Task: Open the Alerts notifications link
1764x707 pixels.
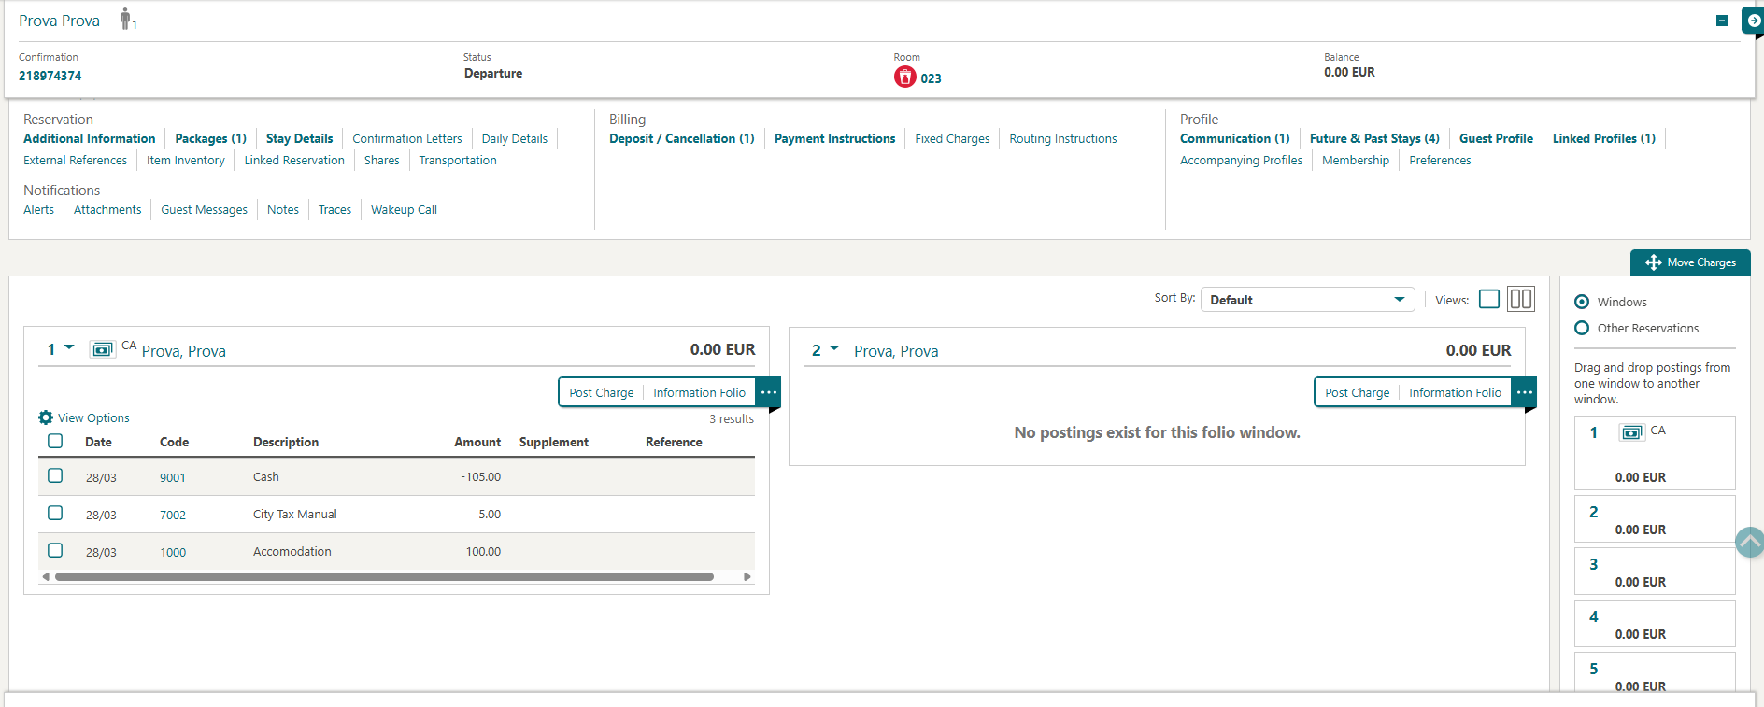Action: tap(38, 209)
